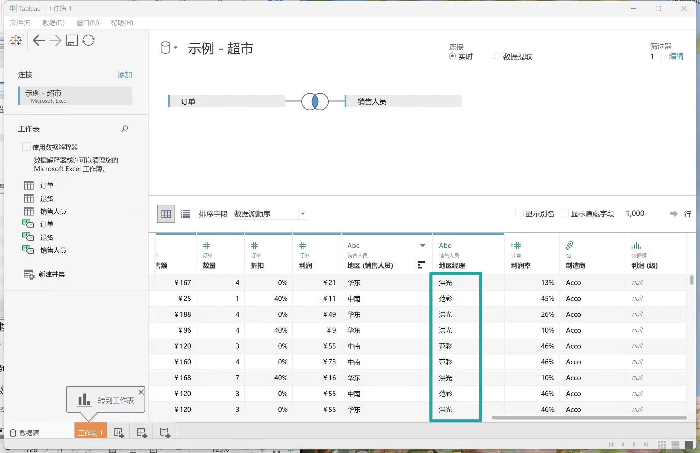This screenshot has width=700, height=453.
Task: Enable 使用数据解释器 checkbox
Action: [26, 147]
